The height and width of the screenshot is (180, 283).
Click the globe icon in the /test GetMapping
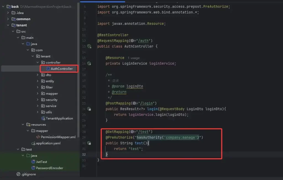point(132,132)
